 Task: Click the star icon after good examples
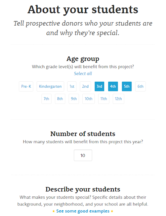tap(112, 211)
